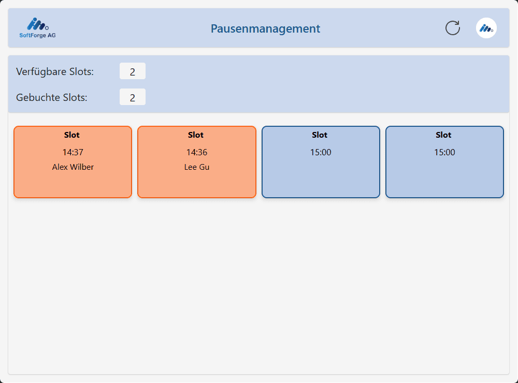Select Lee Gu's booked slot card
Image resolution: width=518 pixels, height=383 pixels.
[197, 162]
